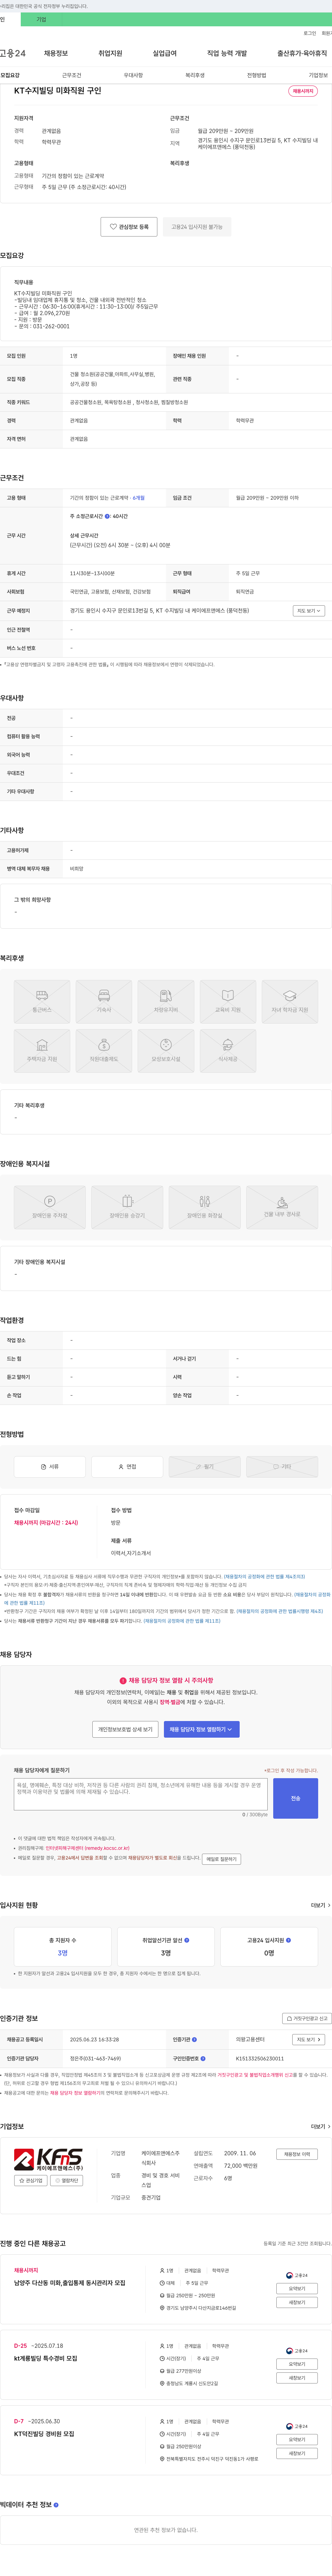Viewport: 332px width, 2576px height.
Task: Open the 남양주 다산동 job posting title
Action: point(70,2283)
